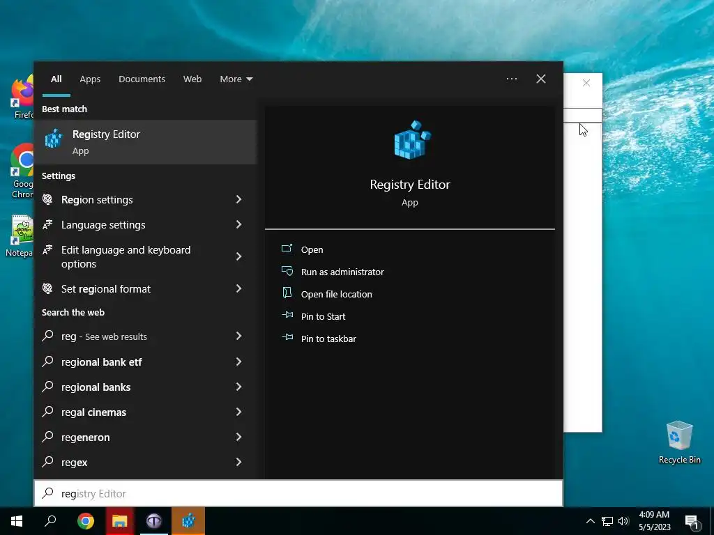Open the More dropdown in search filters

click(236, 79)
